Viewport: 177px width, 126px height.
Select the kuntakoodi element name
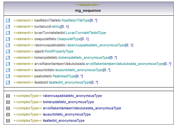43,26
